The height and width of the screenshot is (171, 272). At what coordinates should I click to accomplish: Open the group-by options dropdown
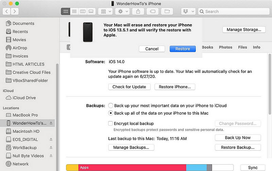[x=105, y=12]
